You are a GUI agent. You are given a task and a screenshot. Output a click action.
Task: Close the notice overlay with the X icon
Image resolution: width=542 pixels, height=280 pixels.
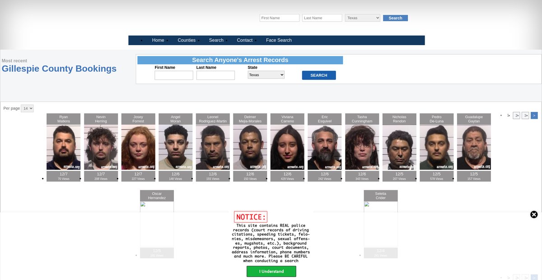534,215
